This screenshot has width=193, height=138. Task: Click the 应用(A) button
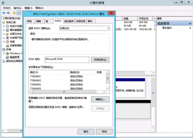100,108
